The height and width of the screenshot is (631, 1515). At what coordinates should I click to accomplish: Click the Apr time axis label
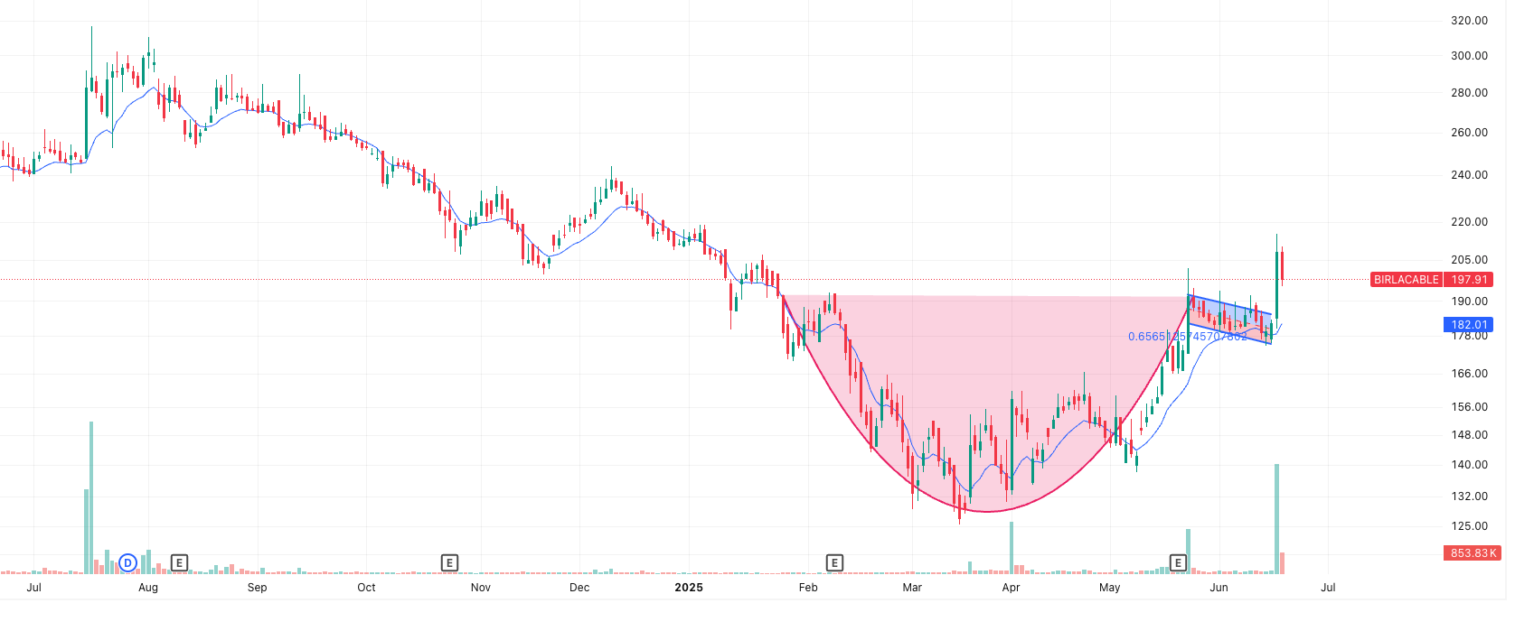1011,588
